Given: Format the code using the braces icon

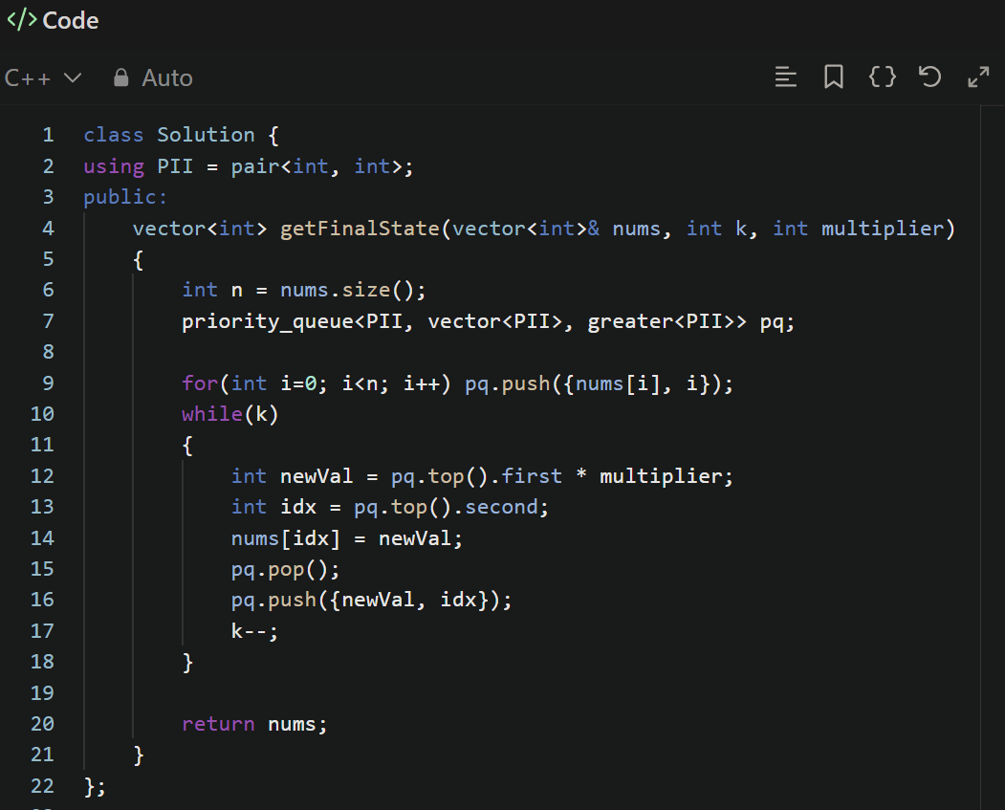Looking at the screenshot, I should [x=882, y=77].
